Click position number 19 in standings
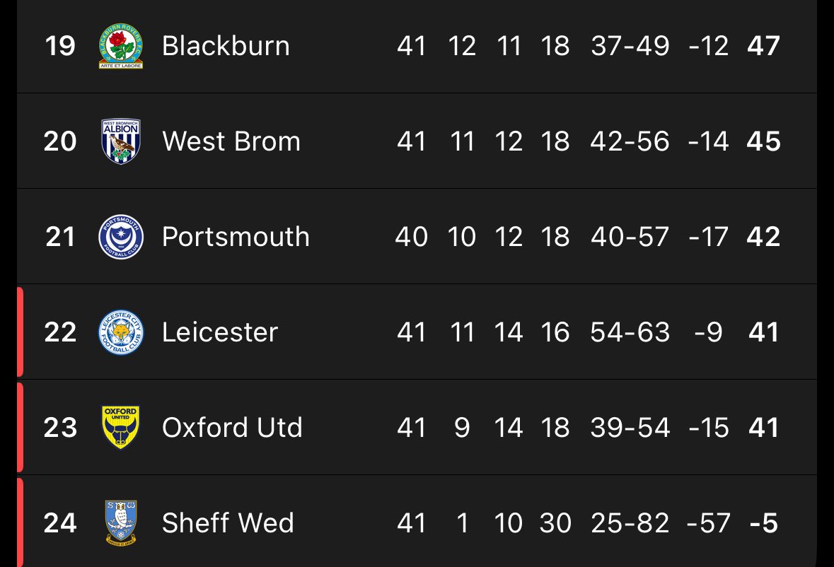This screenshot has width=834, height=567. tap(60, 46)
